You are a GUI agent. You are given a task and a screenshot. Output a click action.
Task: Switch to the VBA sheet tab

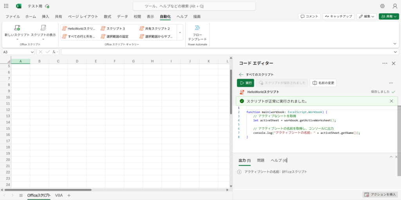coord(59,195)
